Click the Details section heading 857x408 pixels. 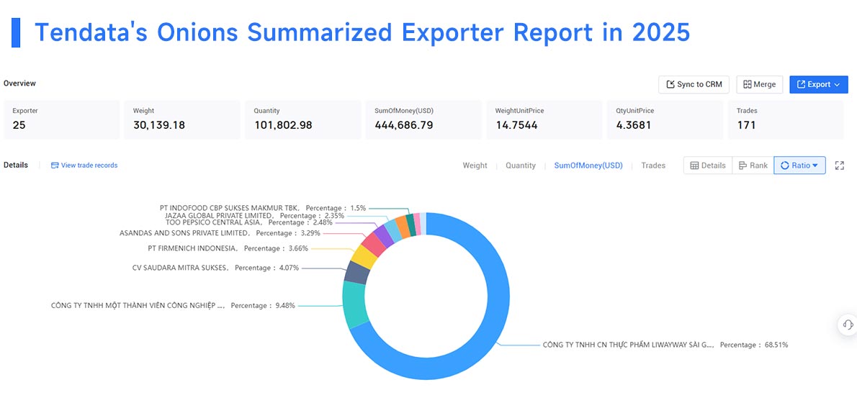click(15, 165)
